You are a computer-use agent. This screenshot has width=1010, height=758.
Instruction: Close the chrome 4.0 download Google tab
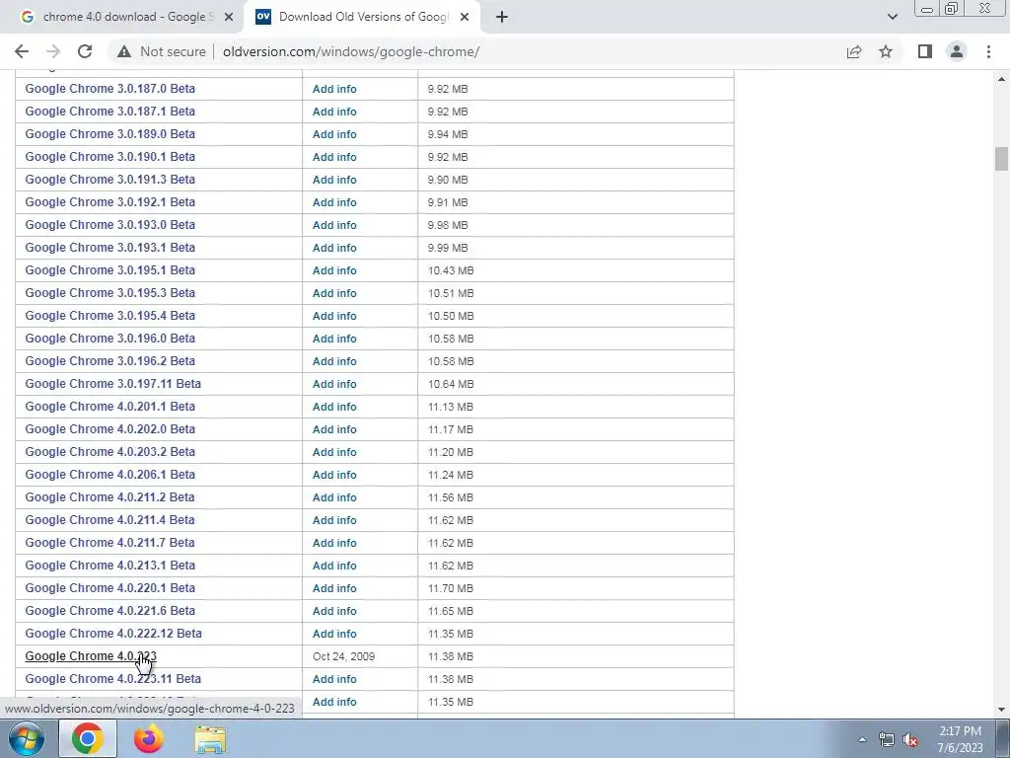[229, 17]
